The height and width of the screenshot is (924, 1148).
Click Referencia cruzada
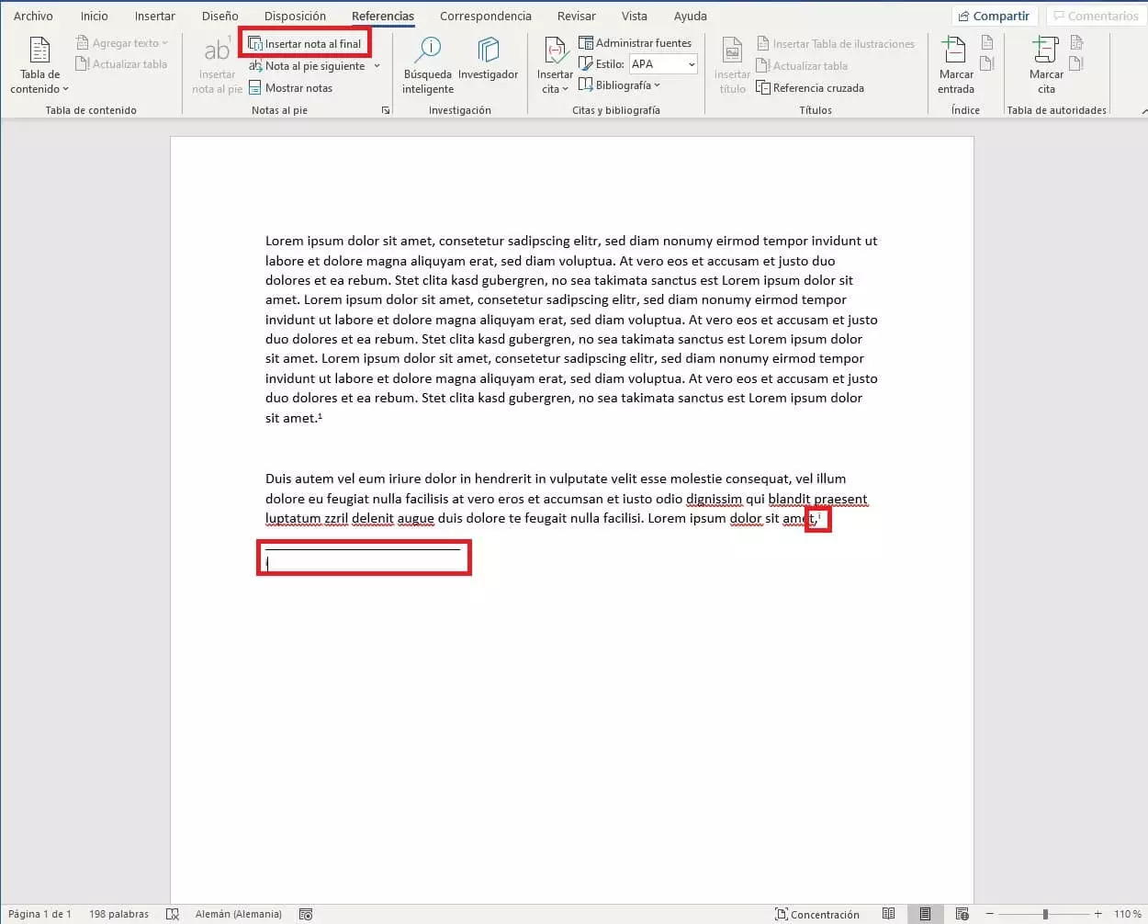tap(810, 88)
